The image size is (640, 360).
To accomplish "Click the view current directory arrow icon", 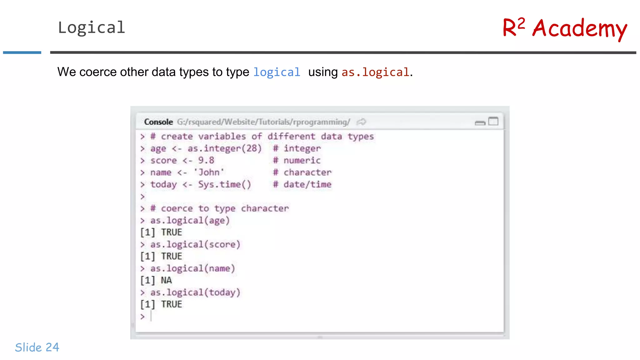I will point(361,122).
